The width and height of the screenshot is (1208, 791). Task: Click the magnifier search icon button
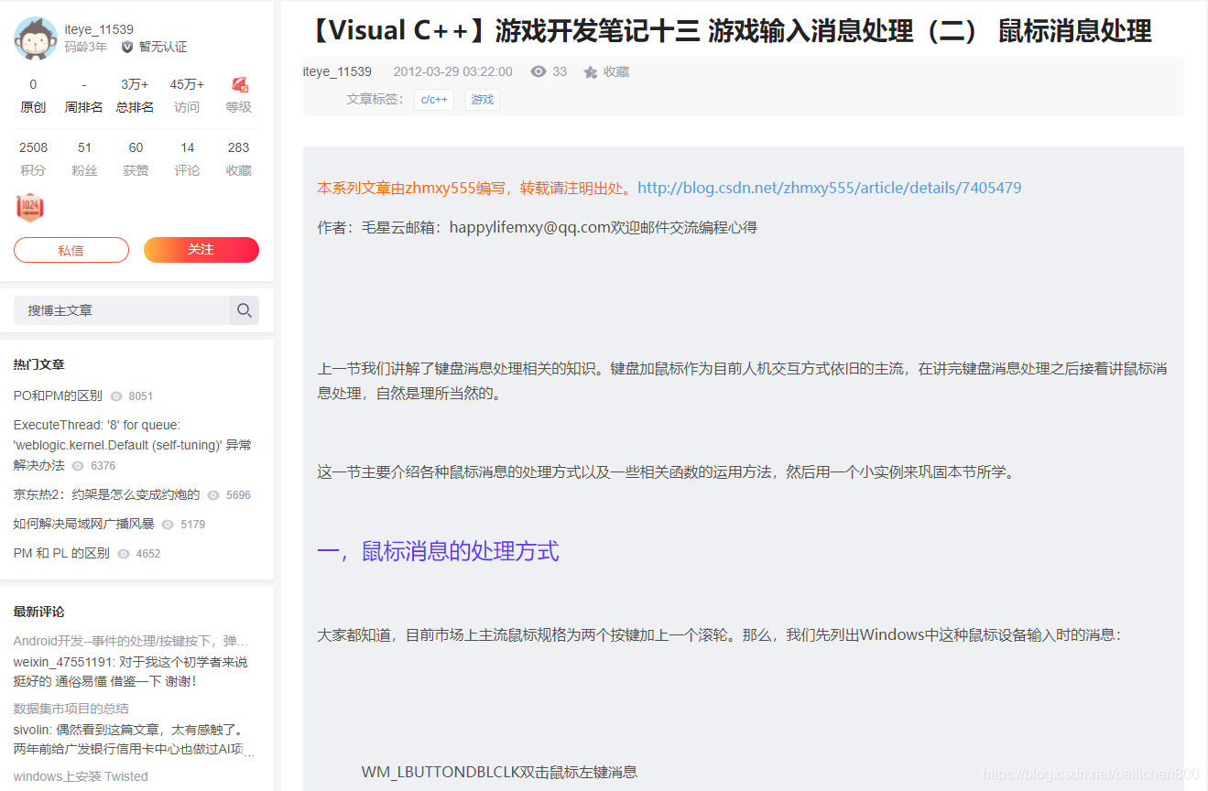tap(244, 310)
